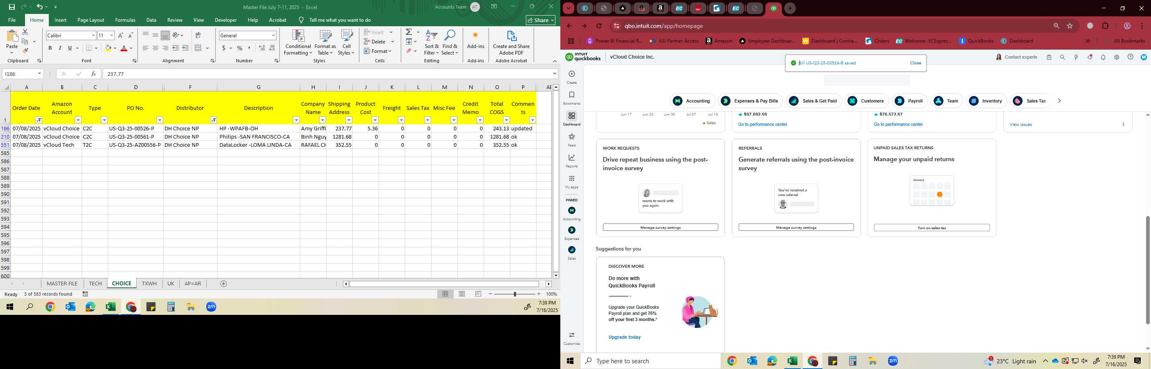Toggle Center alignment in Excel
Image resolution: width=1151 pixels, height=369 pixels.
[x=155, y=48]
